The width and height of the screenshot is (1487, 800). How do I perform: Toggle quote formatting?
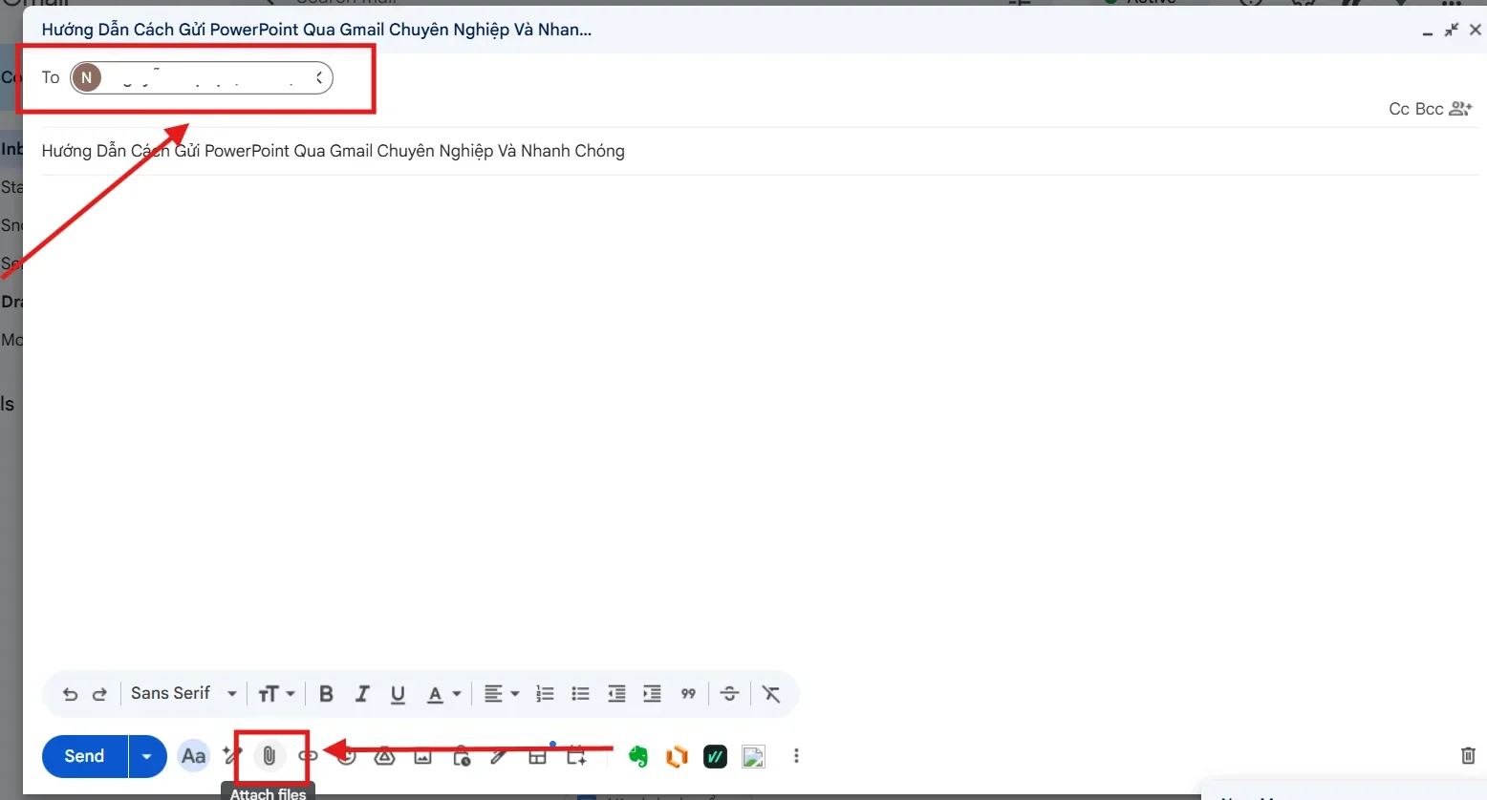(x=688, y=694)
